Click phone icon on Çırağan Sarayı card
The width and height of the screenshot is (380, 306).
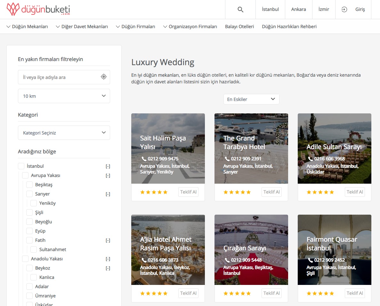(227, 260)
